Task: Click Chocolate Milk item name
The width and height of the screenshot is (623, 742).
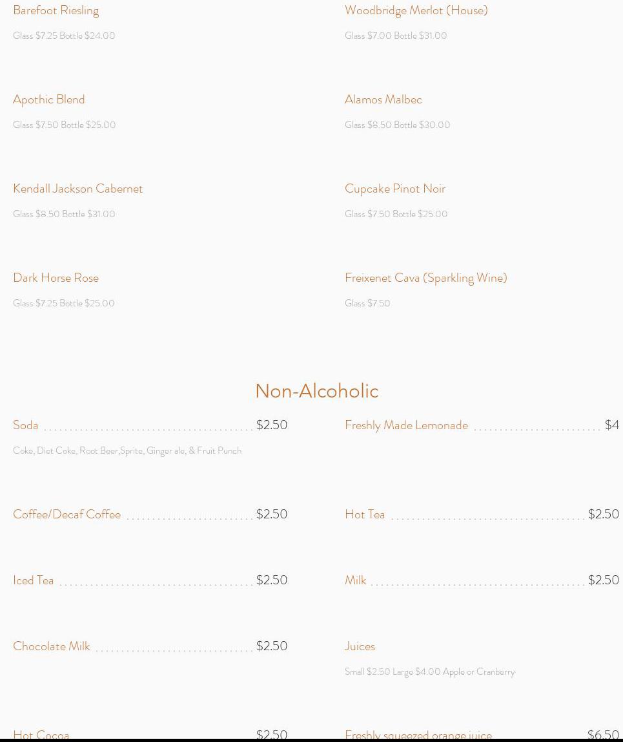Action: click(52, 646)
